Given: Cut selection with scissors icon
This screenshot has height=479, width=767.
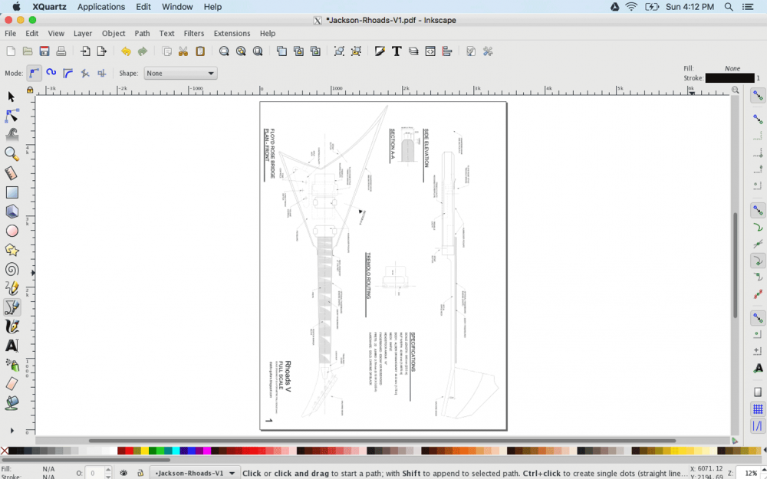Looking at the screenshot, I should [183, 51].
